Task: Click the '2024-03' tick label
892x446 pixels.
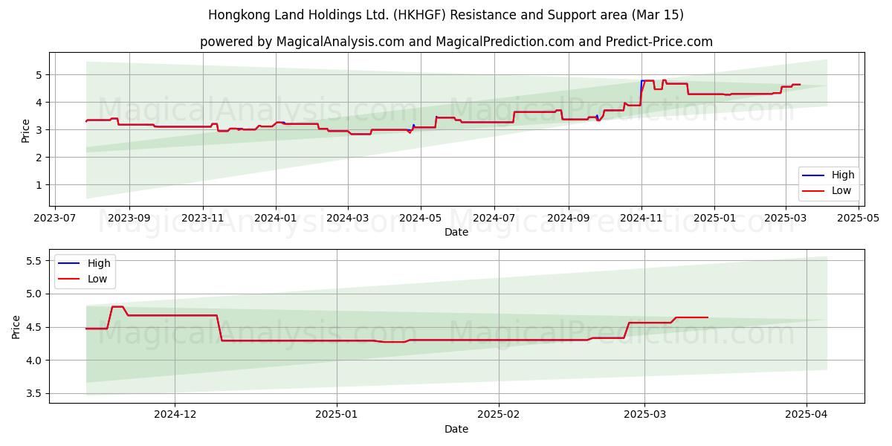Action: point(348,218)
